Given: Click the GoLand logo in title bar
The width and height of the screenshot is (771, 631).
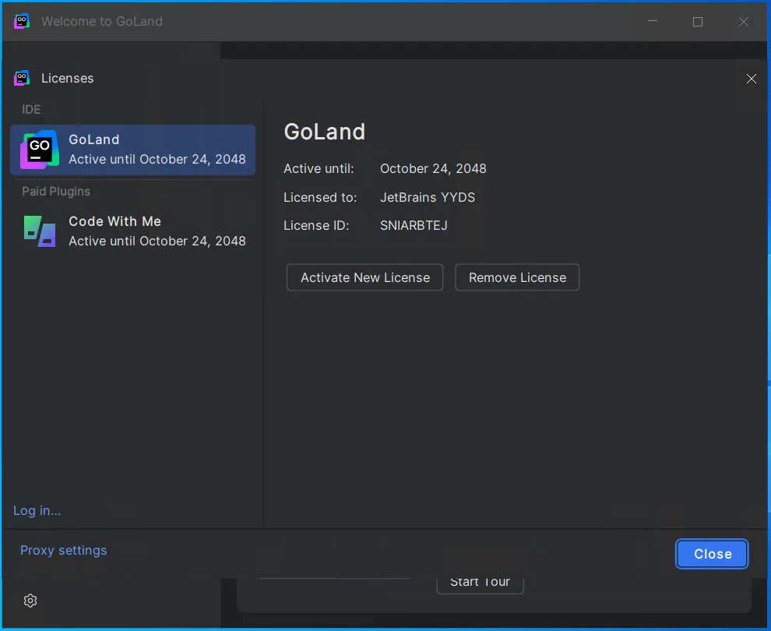Looking at the screenshot, I should [x=22, y=21].
